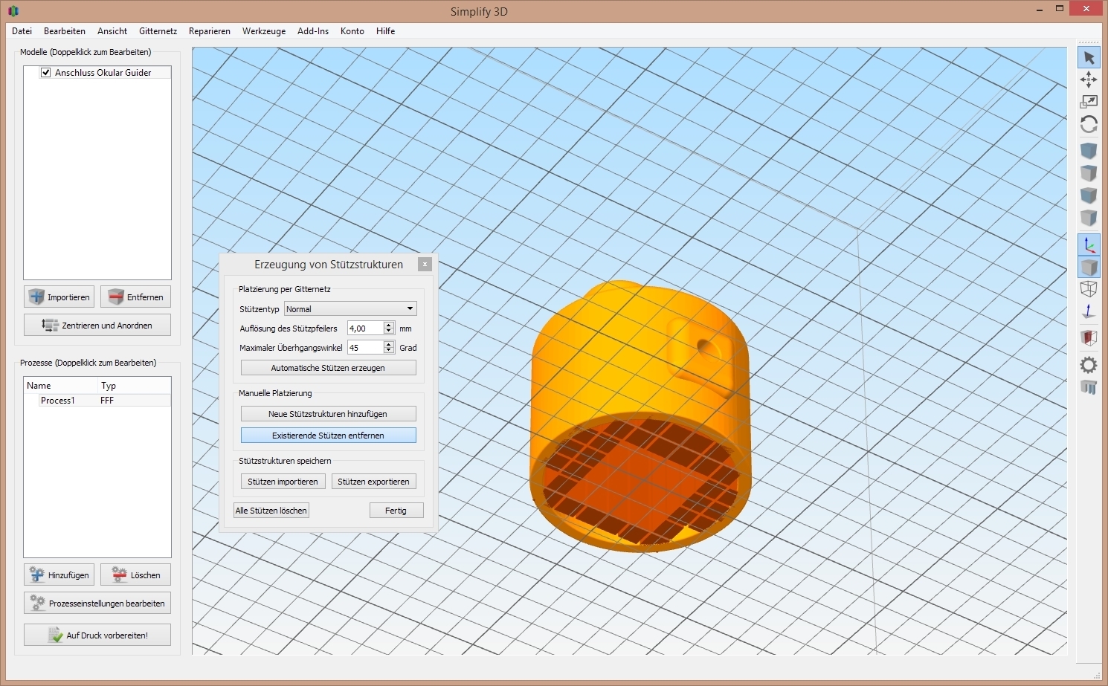Click Existierende Stützen entfernen button
The width and height of the screenshot is (1108, 686).
point(328,436)
